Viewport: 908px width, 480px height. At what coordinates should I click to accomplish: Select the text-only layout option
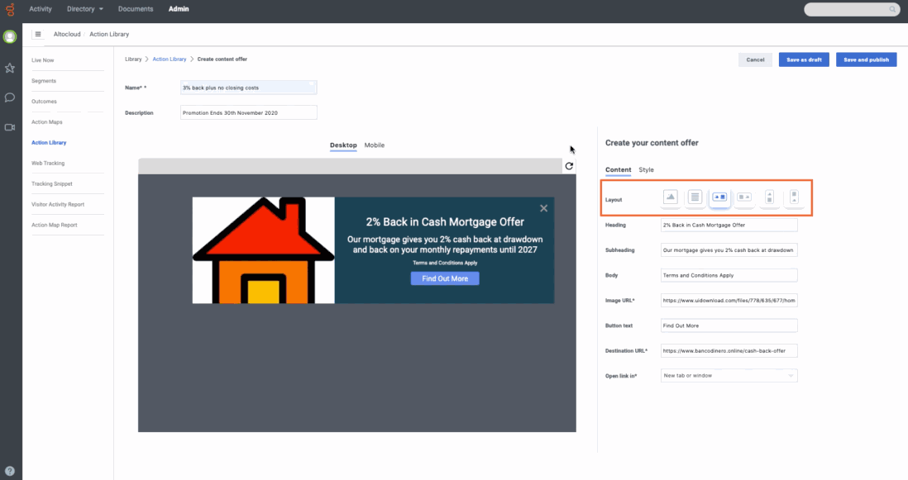pyautogui.click(x=695, y=197)
